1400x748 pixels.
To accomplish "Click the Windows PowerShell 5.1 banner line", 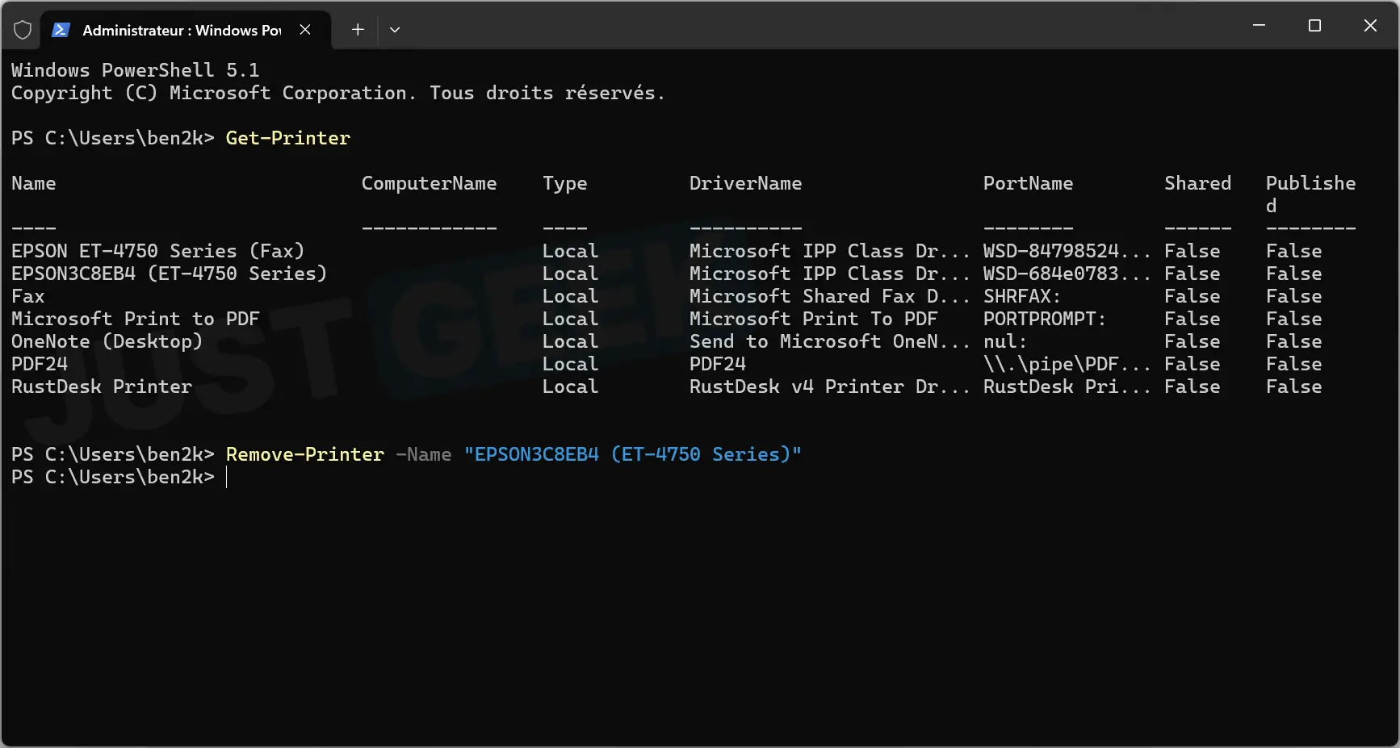I will point(136,70).
